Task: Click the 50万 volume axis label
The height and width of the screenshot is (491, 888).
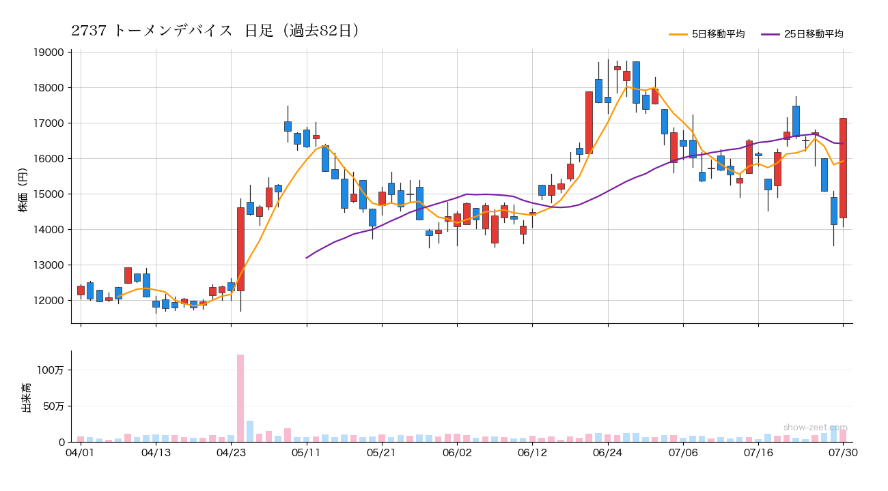Action: point(53,406)
